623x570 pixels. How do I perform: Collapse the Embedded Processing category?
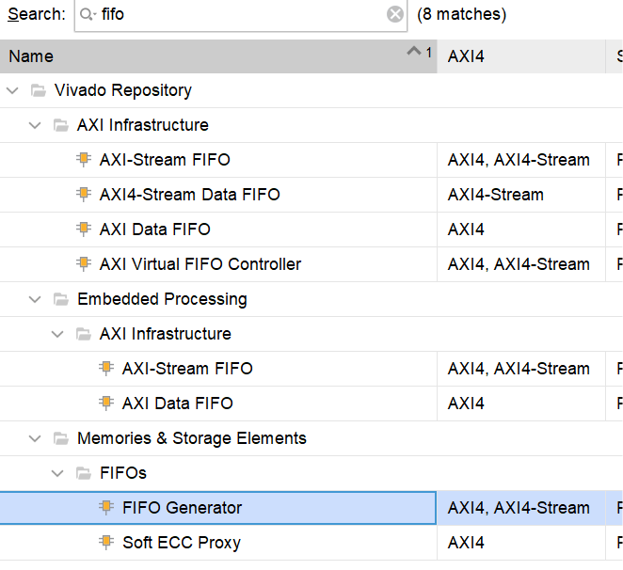pos(35,299)
